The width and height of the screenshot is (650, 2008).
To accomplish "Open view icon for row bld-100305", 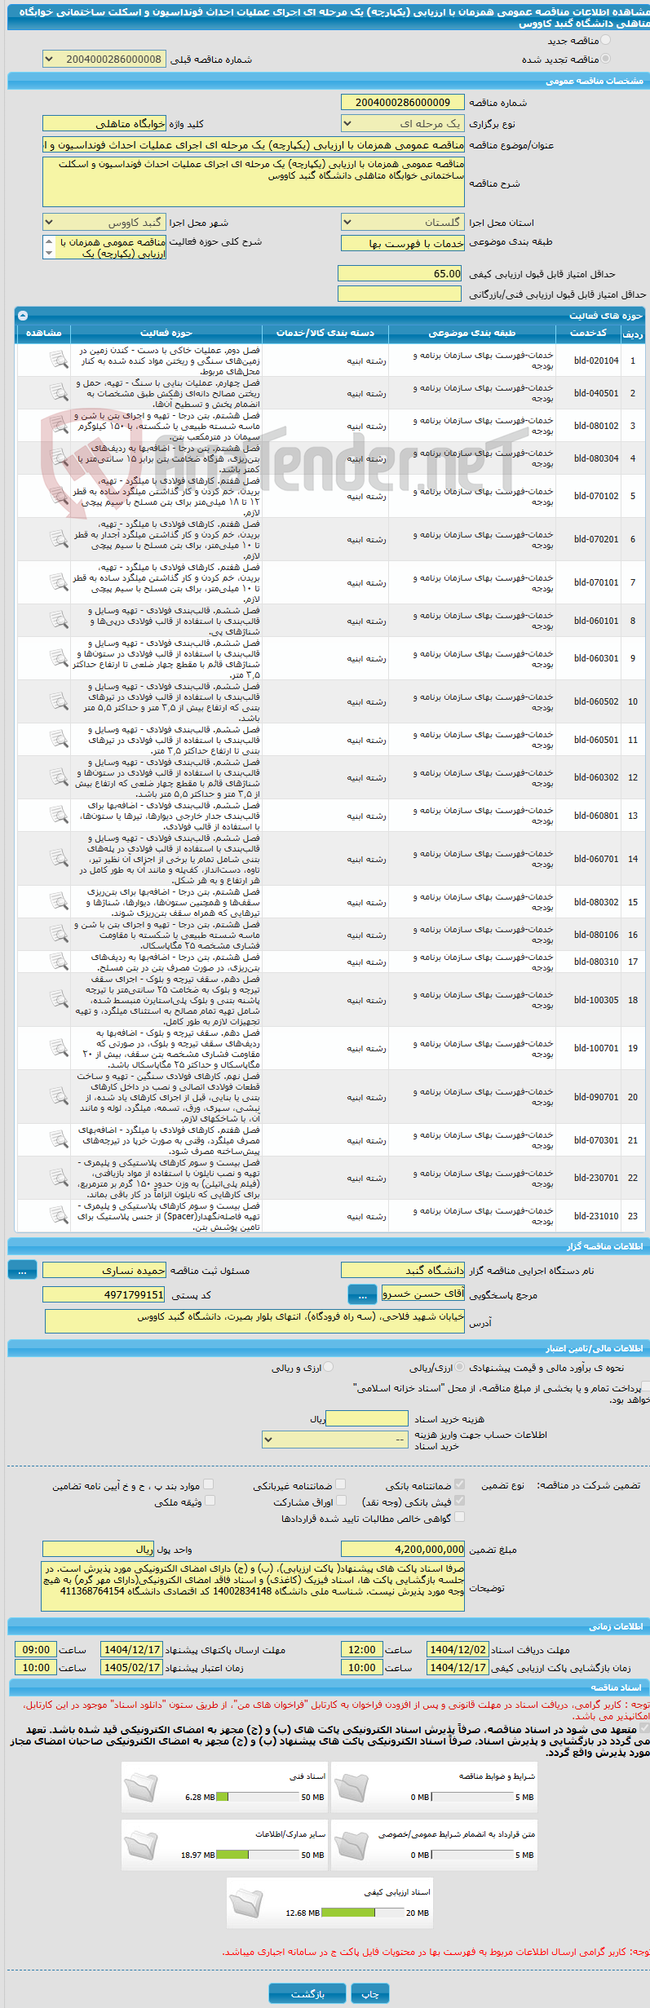I will (x=59, y=1000).
